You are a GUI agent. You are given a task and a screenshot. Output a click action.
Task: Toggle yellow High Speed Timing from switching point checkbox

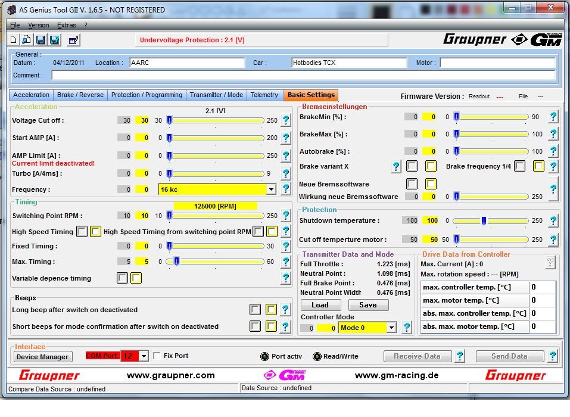pos(272,231)
